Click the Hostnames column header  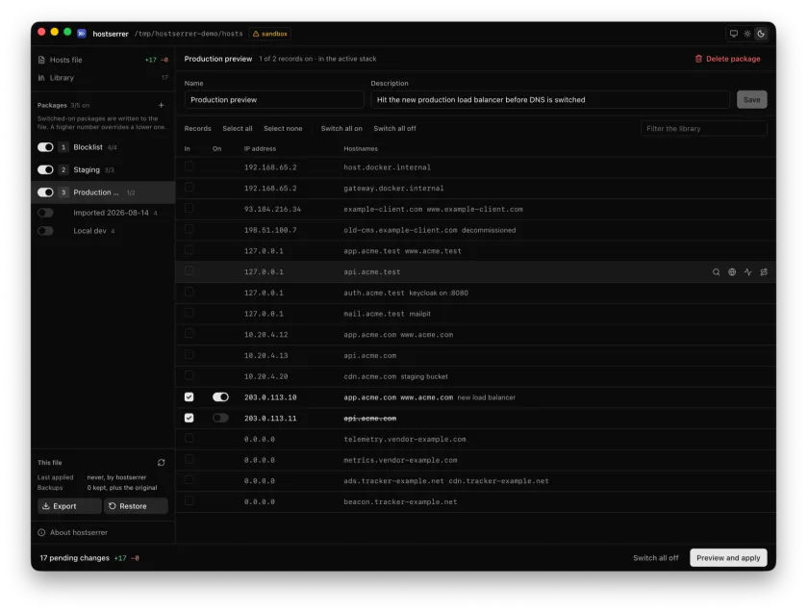click(x=361, y=148)
